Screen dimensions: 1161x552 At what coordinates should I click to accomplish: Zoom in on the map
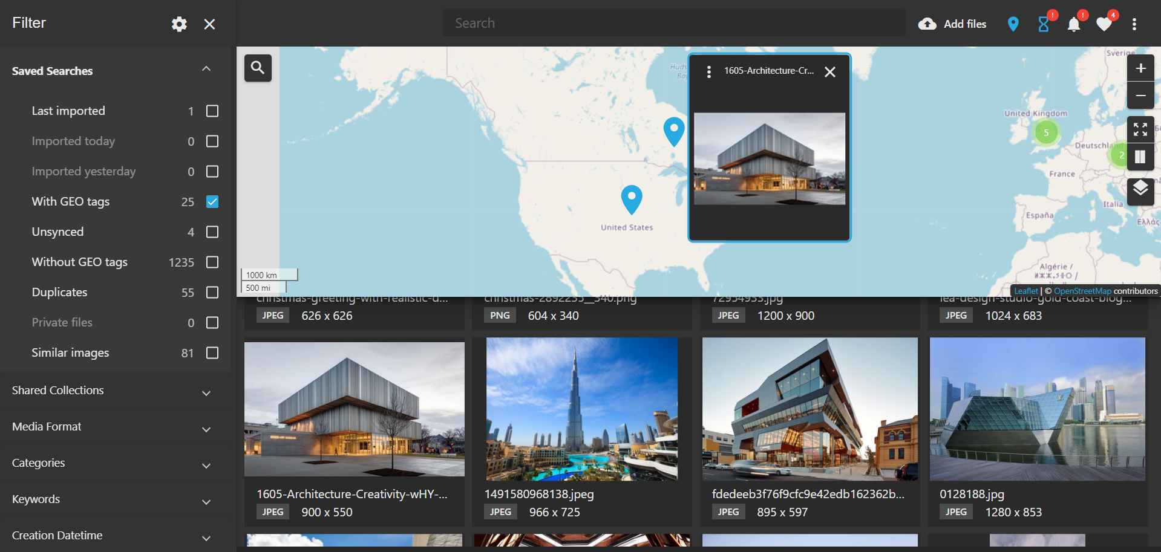pyautogui.click(x=1140, y=68)
